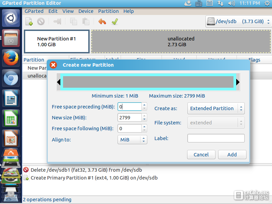
Task: Click the Cancel button
Action: [201, 154]
